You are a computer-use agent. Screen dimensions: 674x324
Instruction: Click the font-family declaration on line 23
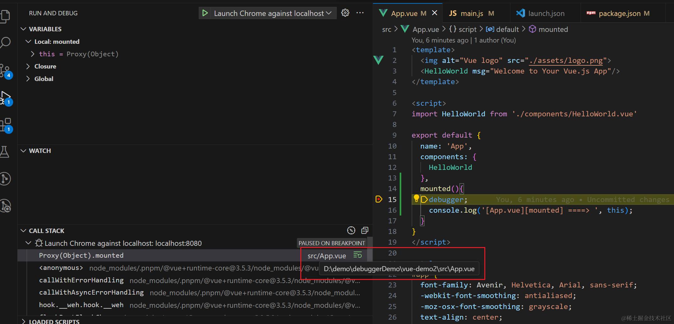529,285
